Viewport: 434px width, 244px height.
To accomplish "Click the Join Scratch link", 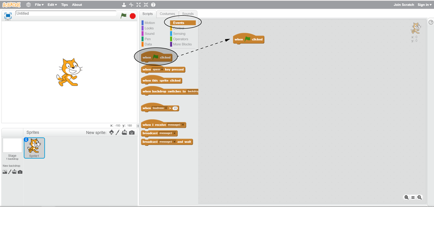I will point(404,5).
